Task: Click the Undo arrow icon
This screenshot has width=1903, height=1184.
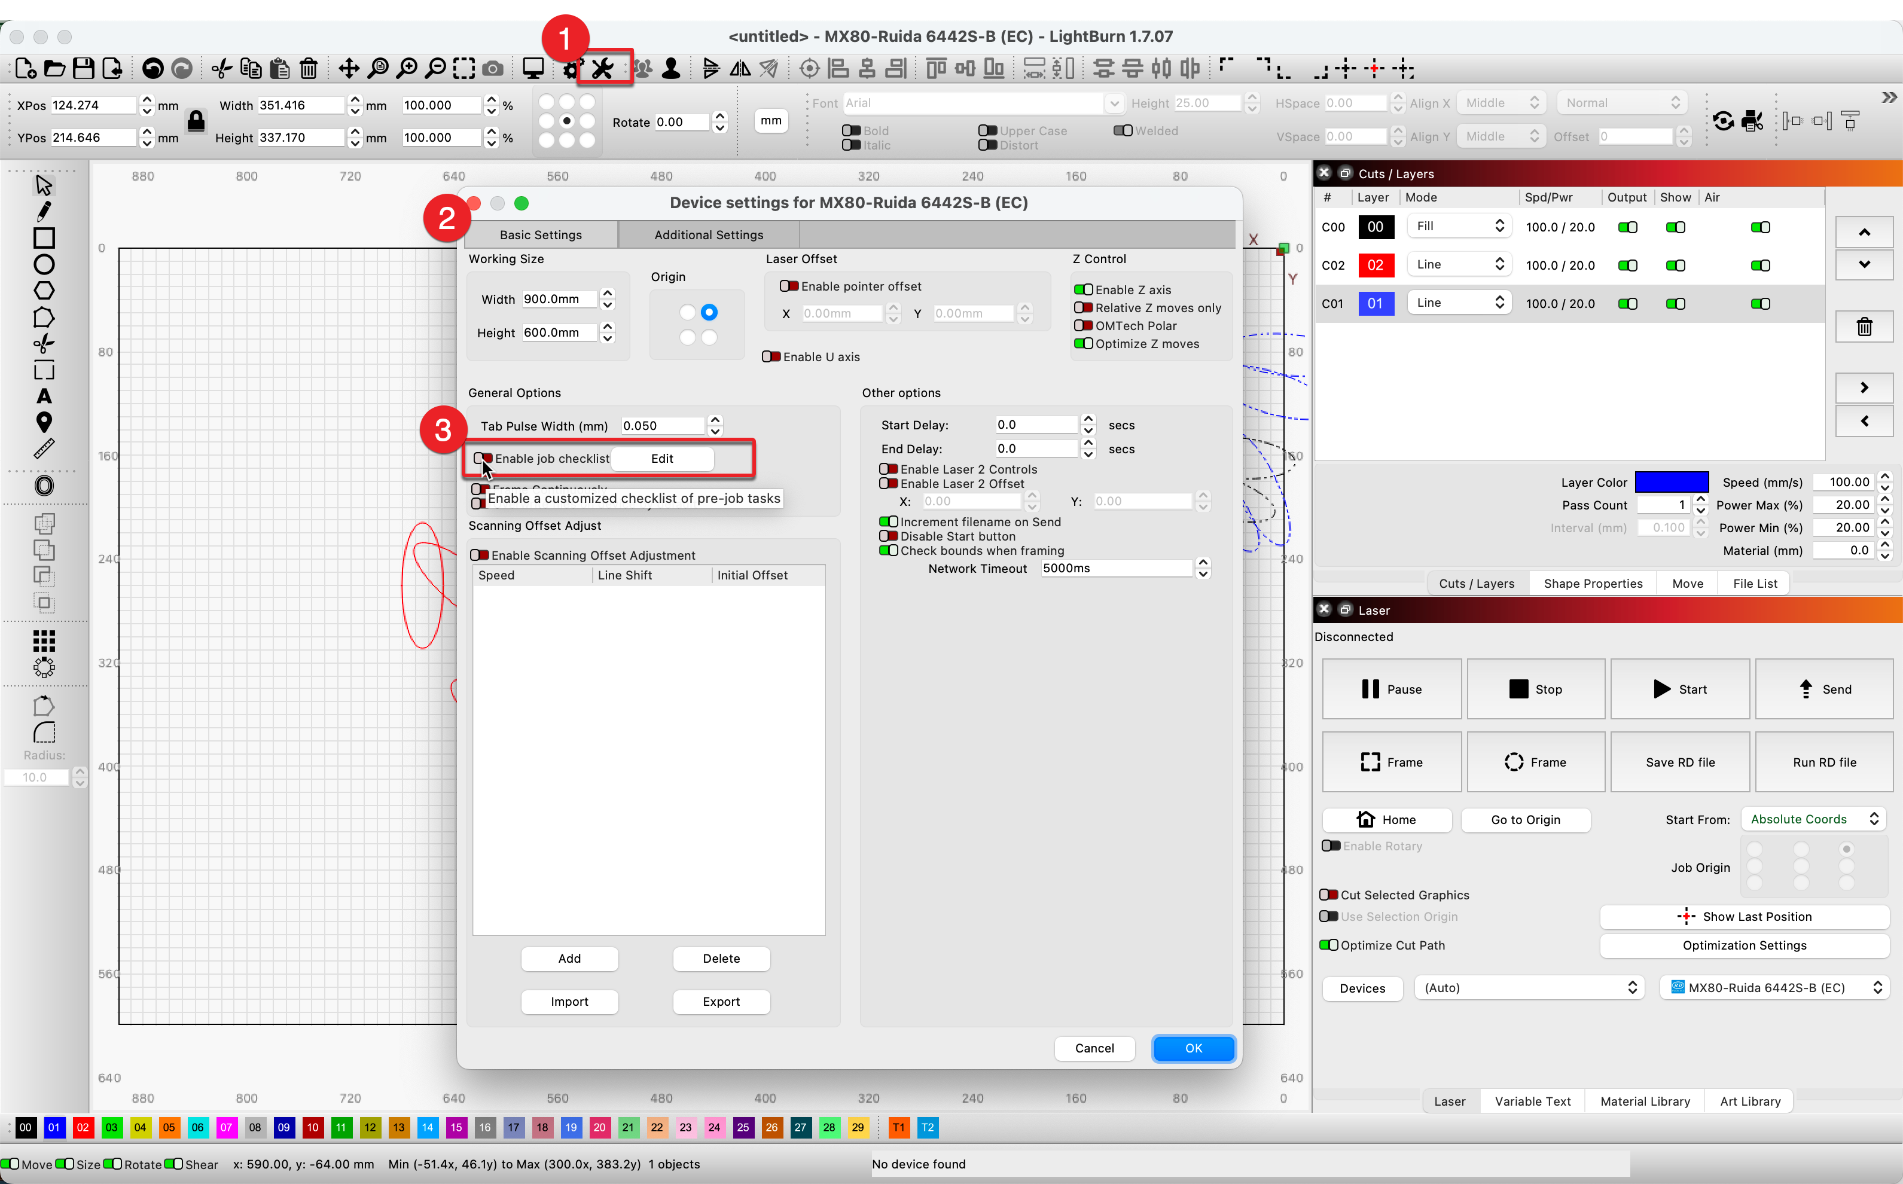Action: point(153,69)
